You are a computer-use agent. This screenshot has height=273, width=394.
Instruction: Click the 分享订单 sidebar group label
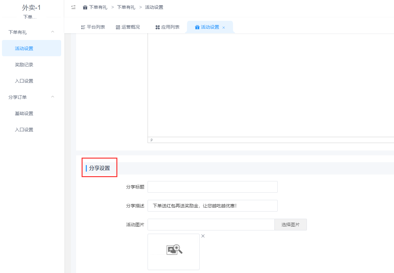click(x=18, y=97)
